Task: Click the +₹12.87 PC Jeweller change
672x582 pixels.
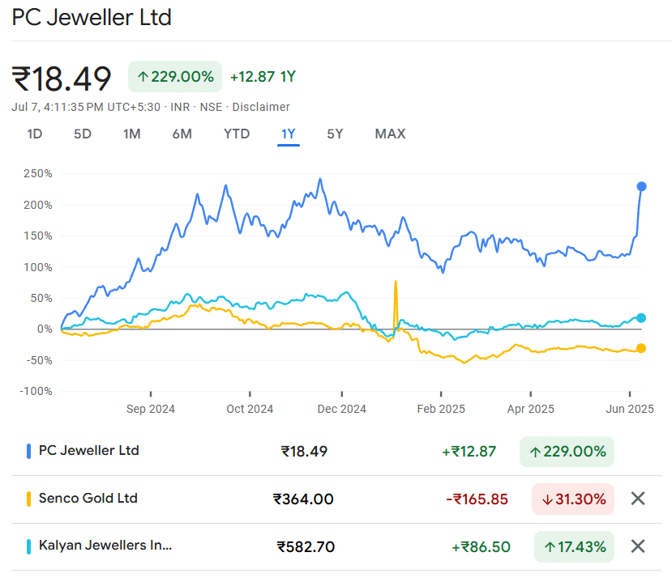Action: 469,452
